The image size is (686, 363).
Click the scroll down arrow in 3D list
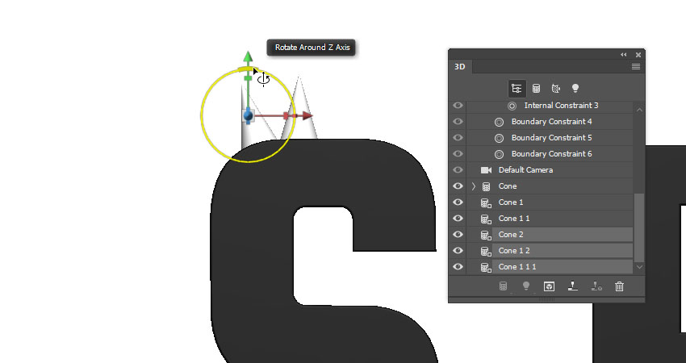(639, 267)
